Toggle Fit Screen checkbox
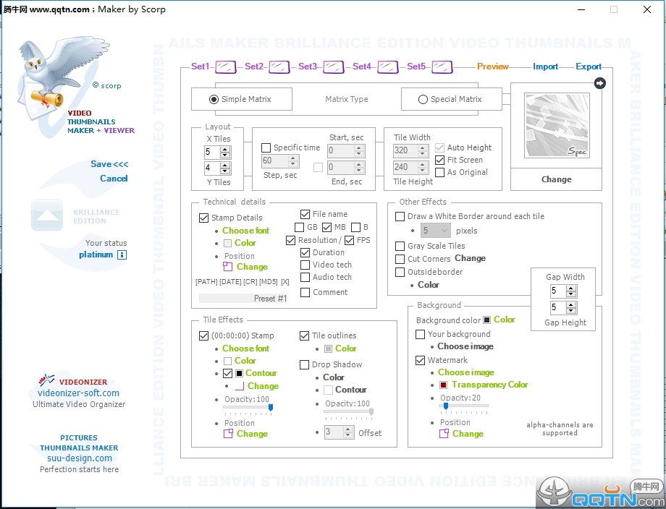The width and height of the screenshot is (666, 509). tap(440, 160)
